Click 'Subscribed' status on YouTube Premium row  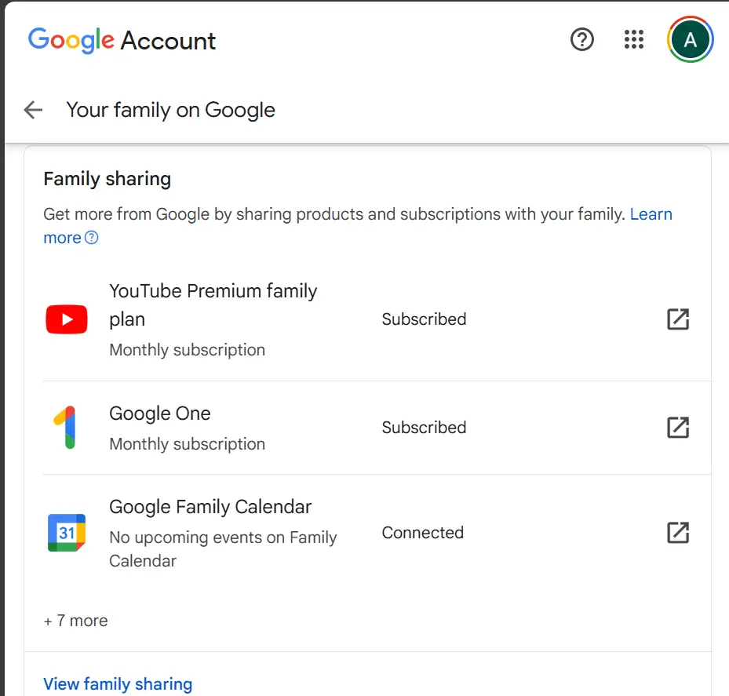(424, 319)
